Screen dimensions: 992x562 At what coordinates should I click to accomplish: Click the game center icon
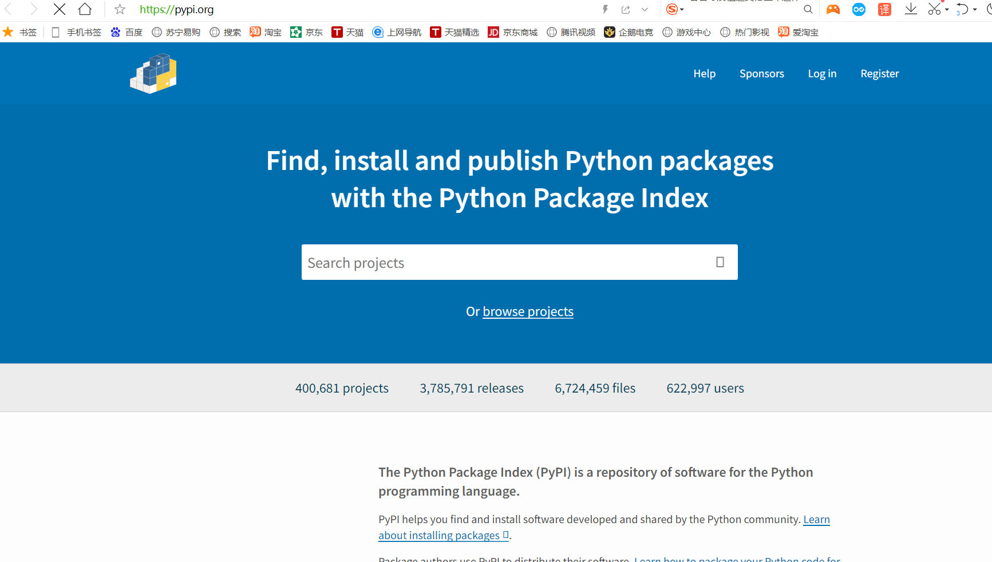point(833,9)
